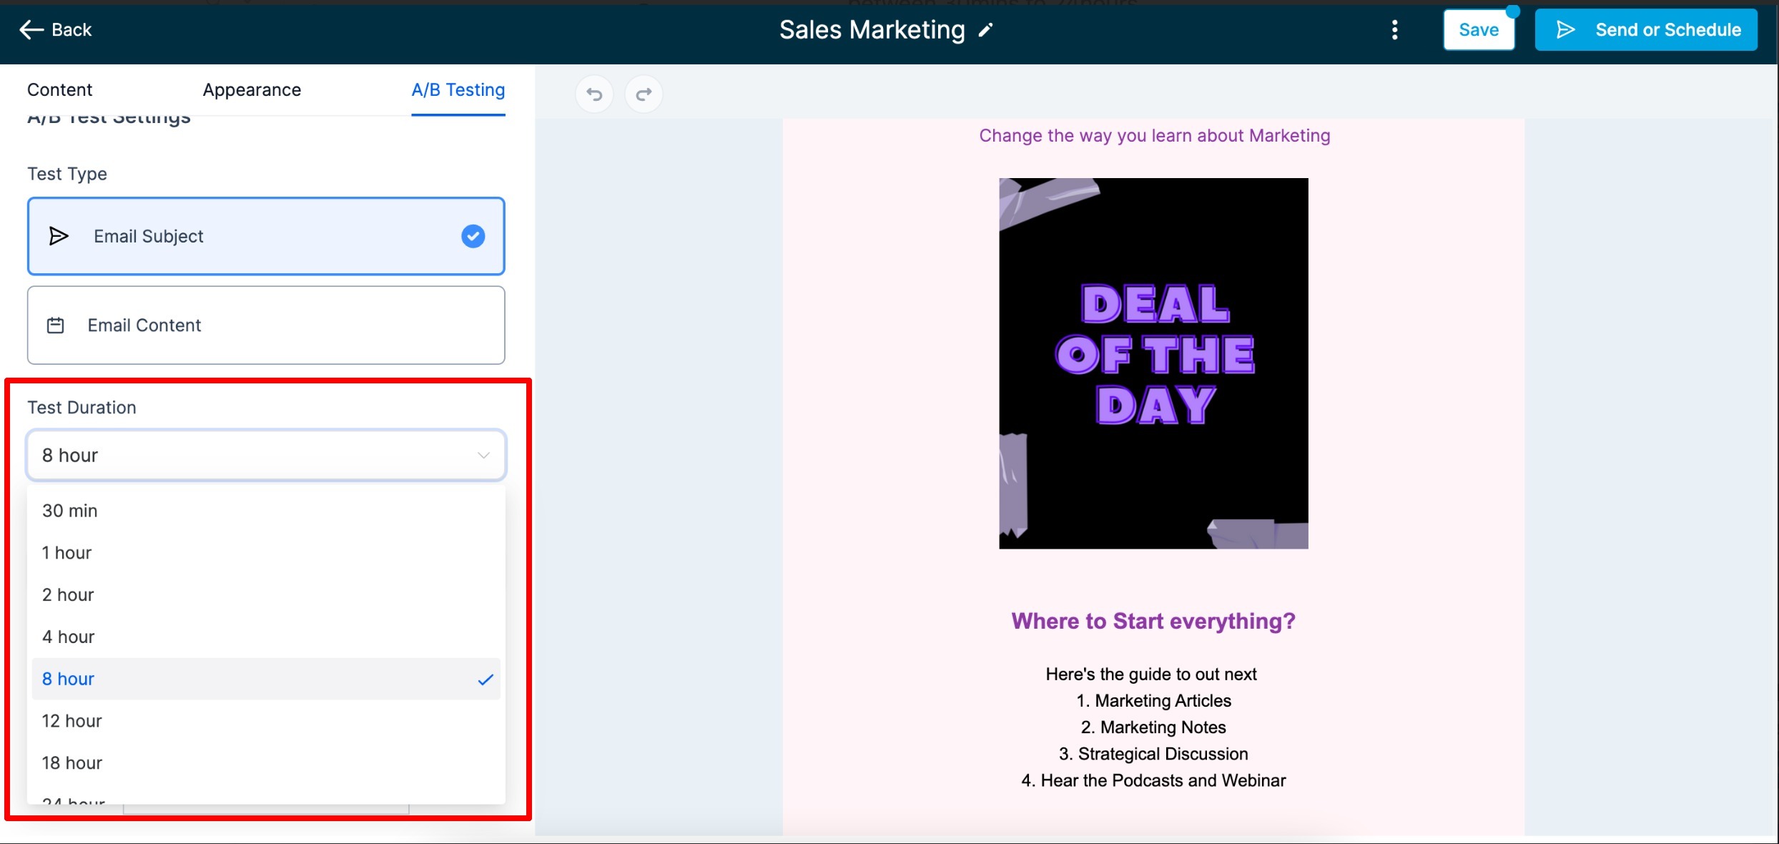Click the paper plane icon in Email Subject
The height and width of the screenshot is (844, 1779).
click(59, 236)
